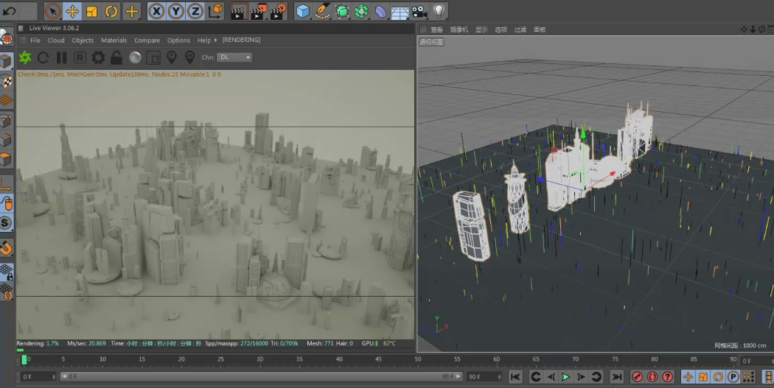Toggle the Live Viewer camera lock icon

pyautogui.click(x=116, y=57)
